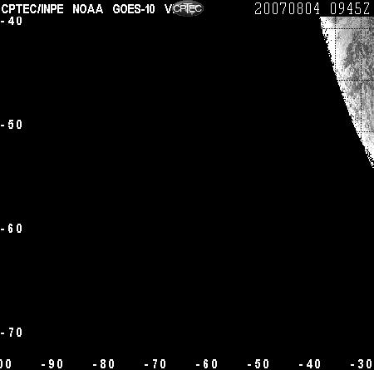Click the NOAA label in header
Screen dimensions: 374x370
coord(88,9)
